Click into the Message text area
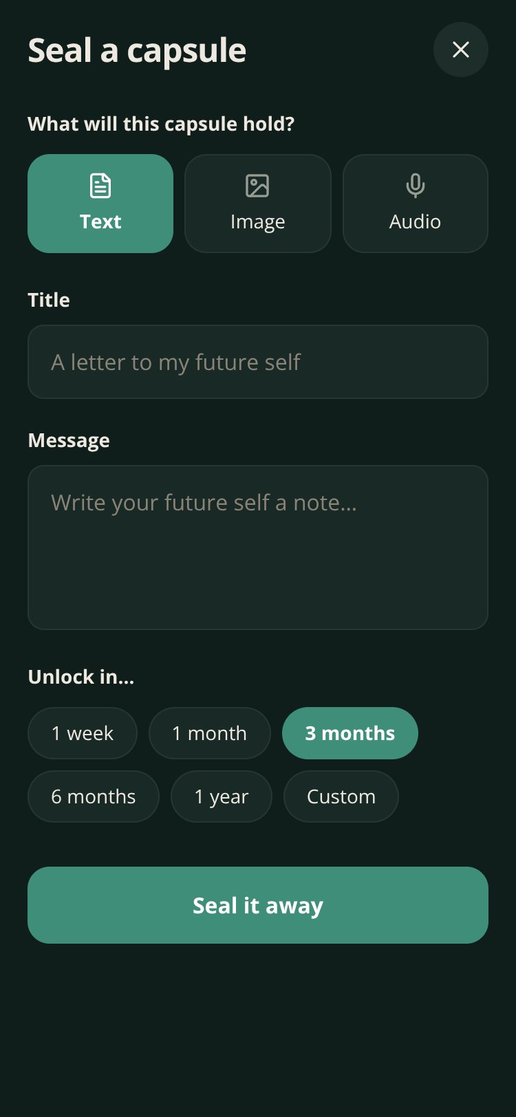Screen dimensions: 516x1117 click(x=258, y=547)
